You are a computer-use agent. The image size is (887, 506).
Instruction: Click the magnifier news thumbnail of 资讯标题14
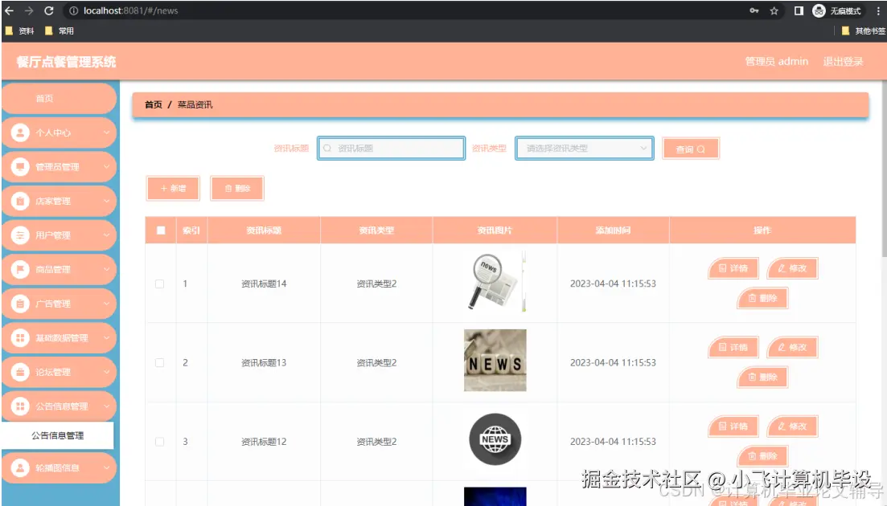coord(495,281)
